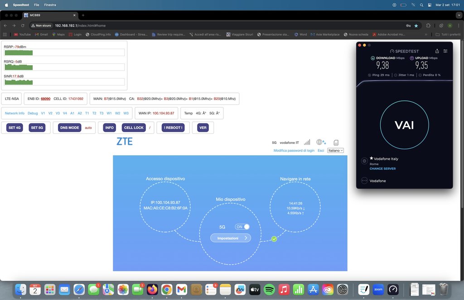Click the SET 5G button
Viewport: 464px width, 300px height.
(37, 128)
